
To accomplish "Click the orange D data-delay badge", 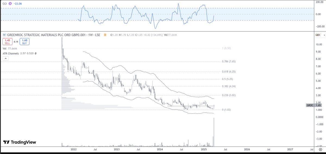I will click(x=105, y=35).
